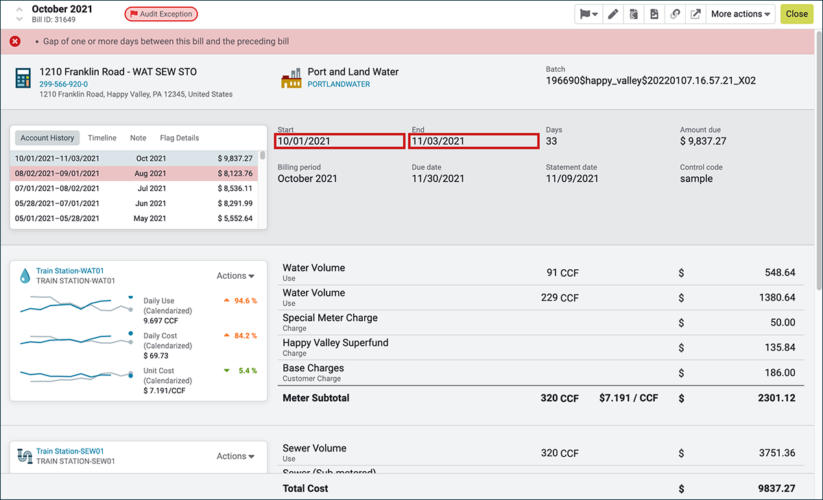This screenshot has height=500, width=823.
Task: Click the Amount due value $ 9,837.27
Action: point(703,141)
